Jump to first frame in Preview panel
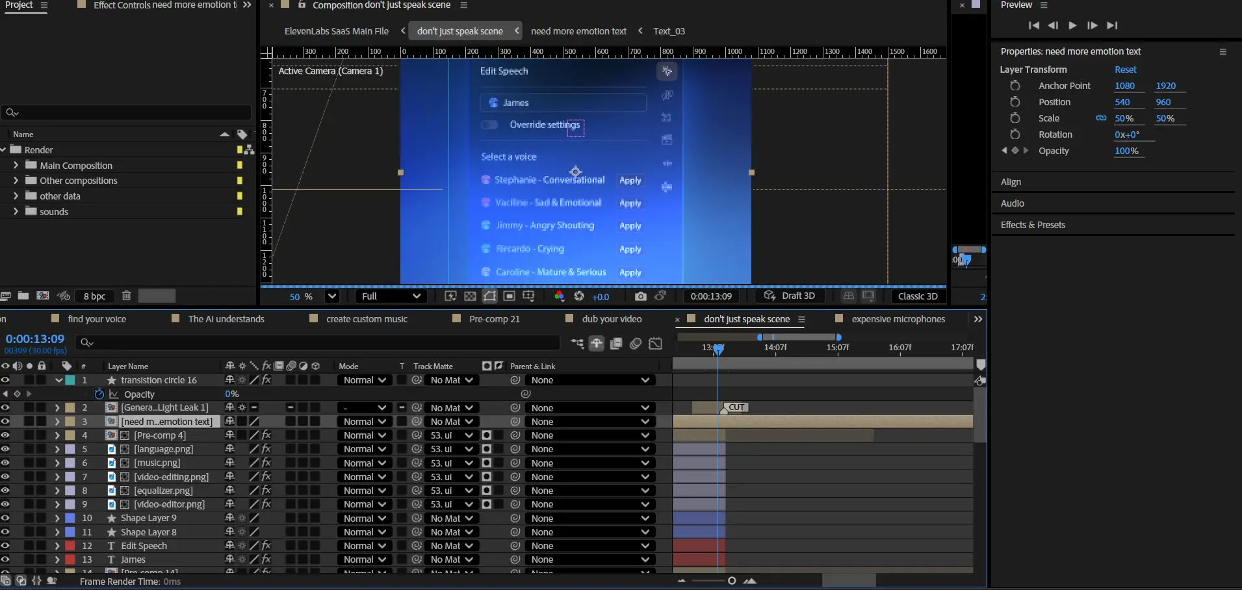This screenshot has width=1242, height=590. (1033, 25)
